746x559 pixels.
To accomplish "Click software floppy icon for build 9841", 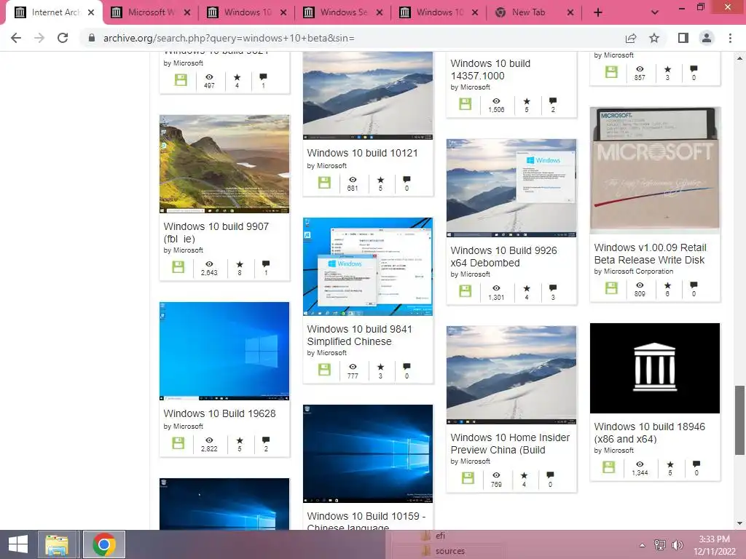I will (324, 370).
